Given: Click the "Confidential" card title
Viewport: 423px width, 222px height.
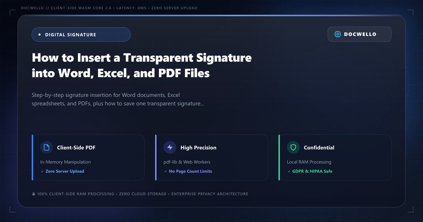Looking at the screenshot, I should [x=319, y=148].
